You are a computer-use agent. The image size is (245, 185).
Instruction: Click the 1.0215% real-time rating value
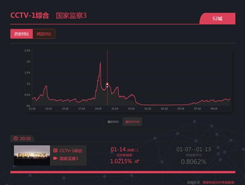tap(121, 161)
